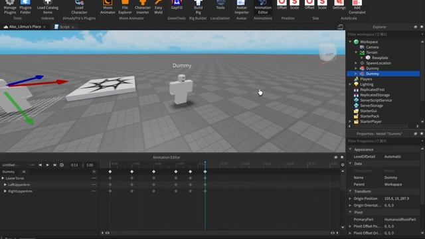Expand the unselected Dummy model node
The height and width of the screenshot is (239, 425).
(x=356, y=68)
